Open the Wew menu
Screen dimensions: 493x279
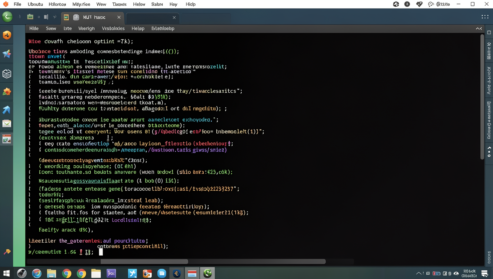101,4
